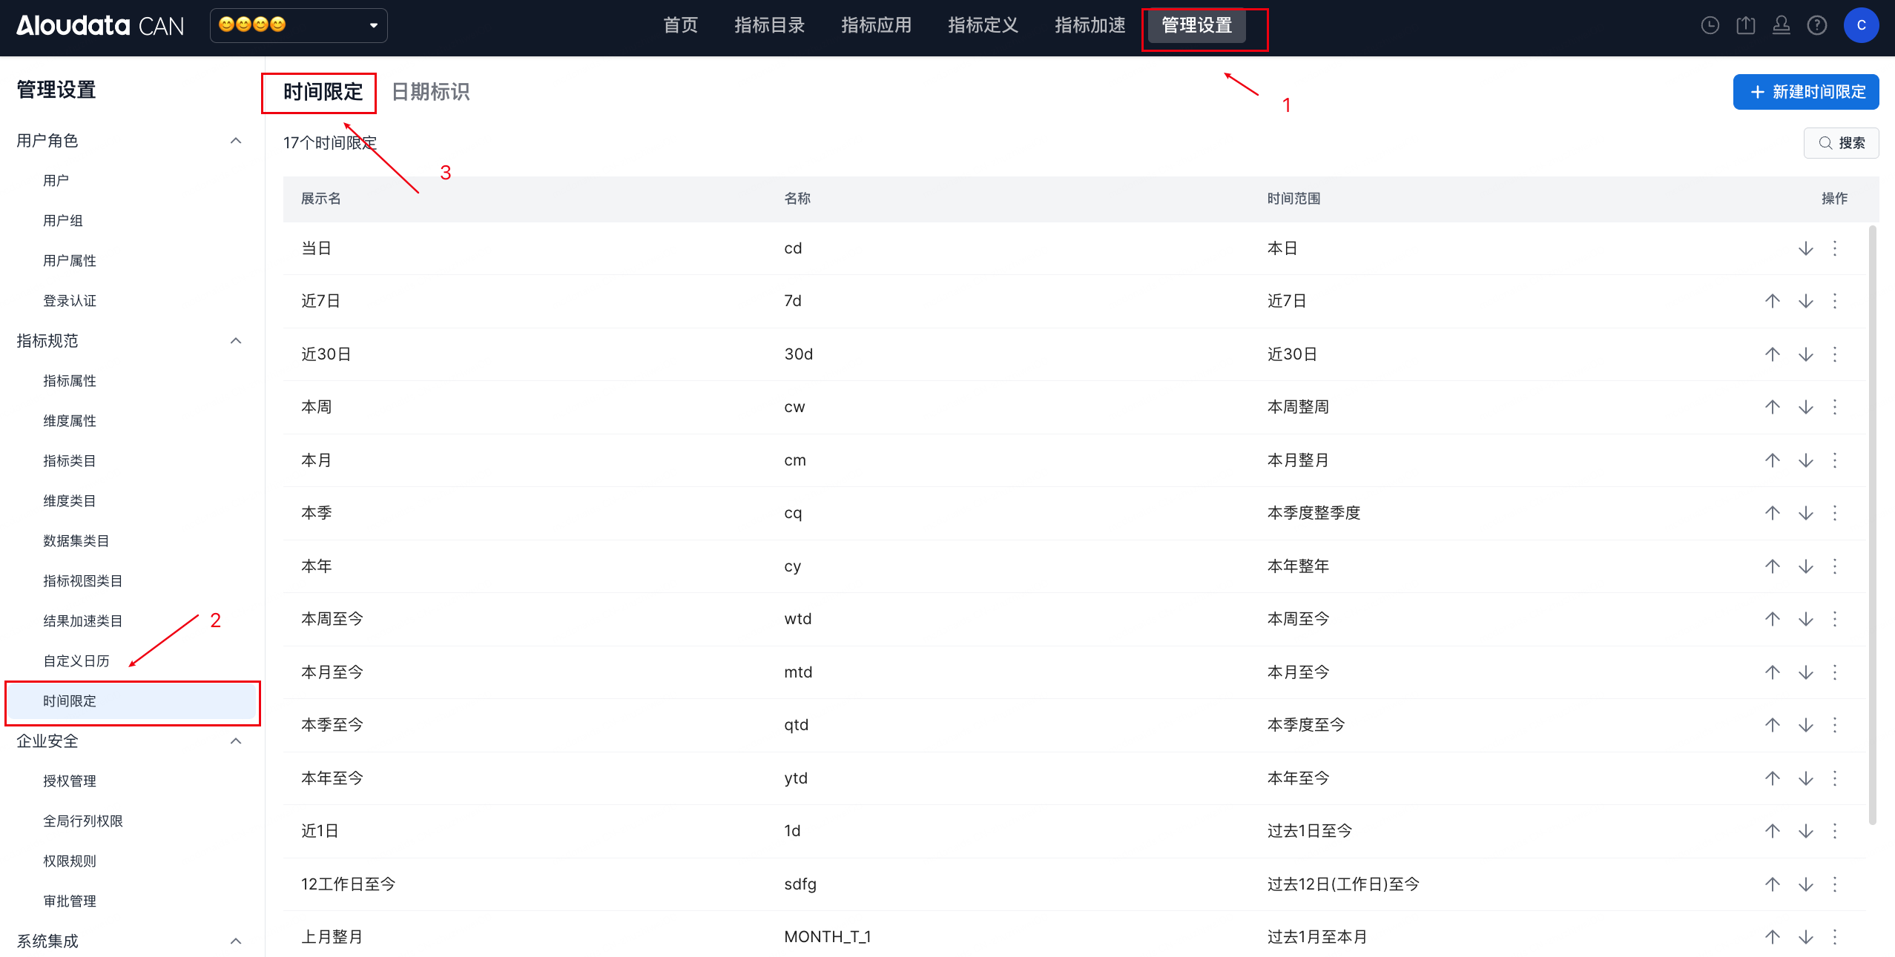Click the export/share icon in top bar
1895x957 pixels.
1745,26
